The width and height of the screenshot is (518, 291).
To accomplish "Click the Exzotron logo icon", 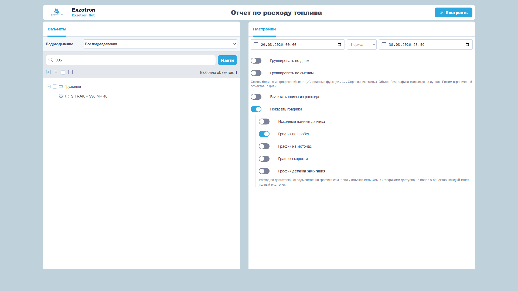I will tap(57, 12).
